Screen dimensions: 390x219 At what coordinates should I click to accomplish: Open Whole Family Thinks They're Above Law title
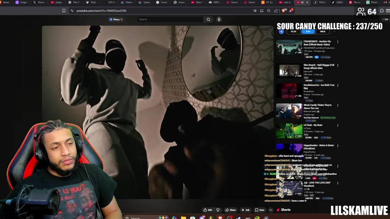(317, 106)
